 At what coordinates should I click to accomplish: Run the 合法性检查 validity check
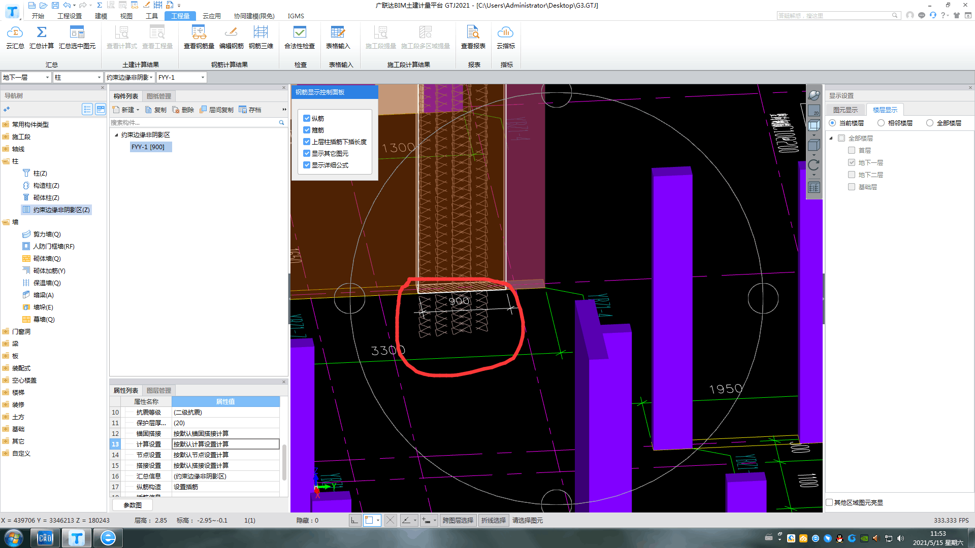tap(300, 37)
